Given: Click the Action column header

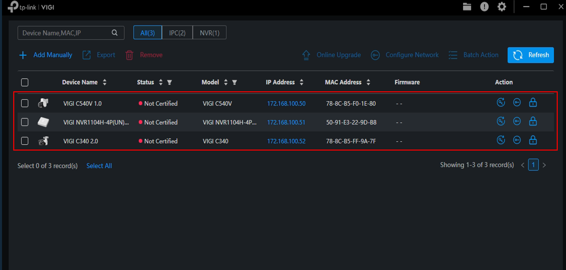Looking at the screenshot, I should point(504,82).
